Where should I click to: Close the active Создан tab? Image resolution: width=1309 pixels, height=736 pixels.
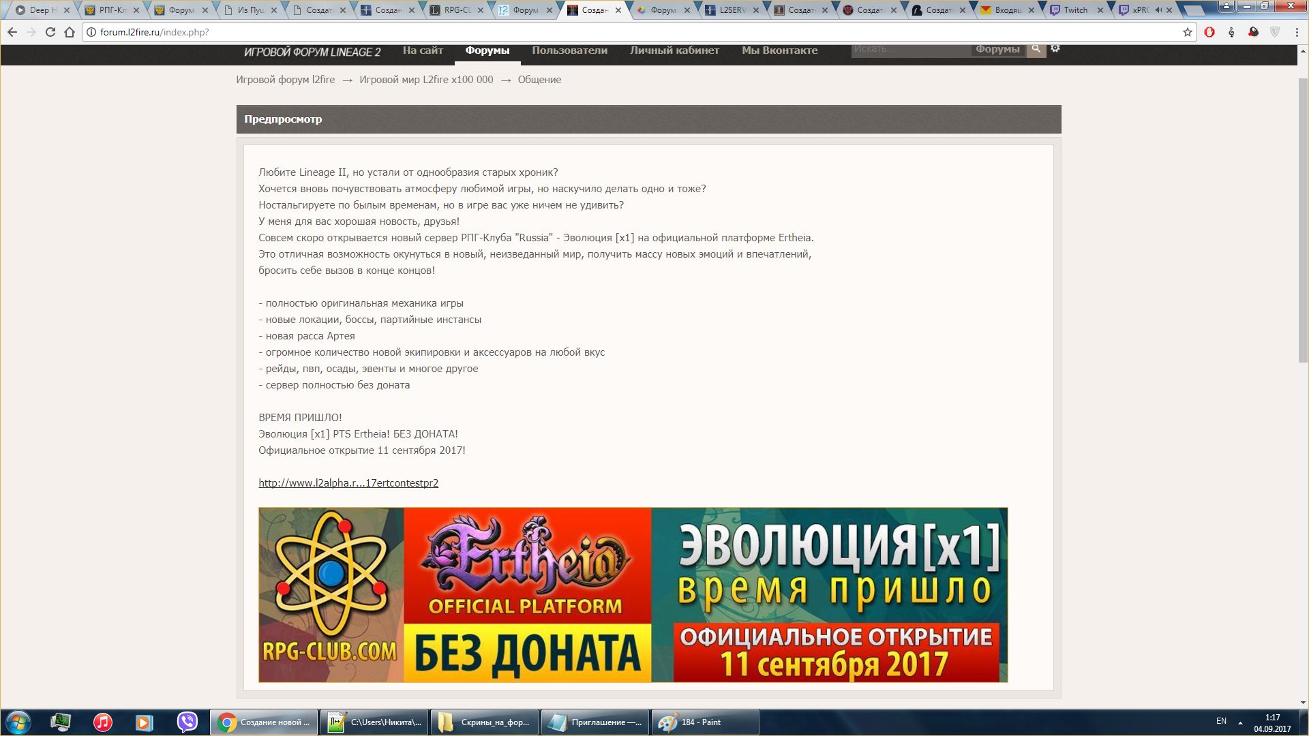pyautogui.click(x=618, y=10)
